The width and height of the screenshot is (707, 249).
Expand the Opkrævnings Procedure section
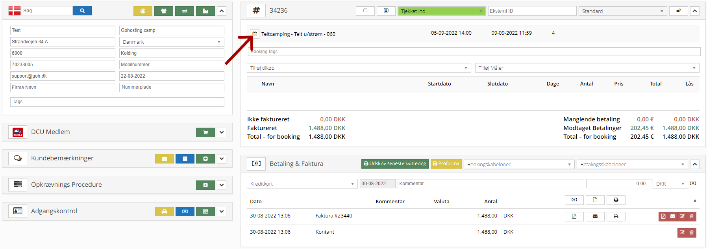pyautogui.click(x=222, y=185)
